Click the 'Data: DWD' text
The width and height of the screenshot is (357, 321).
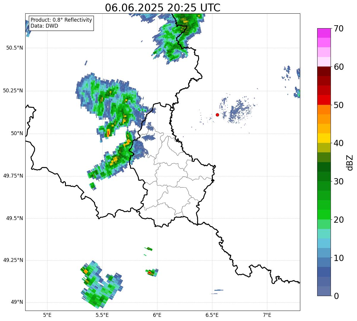point(44,26)
